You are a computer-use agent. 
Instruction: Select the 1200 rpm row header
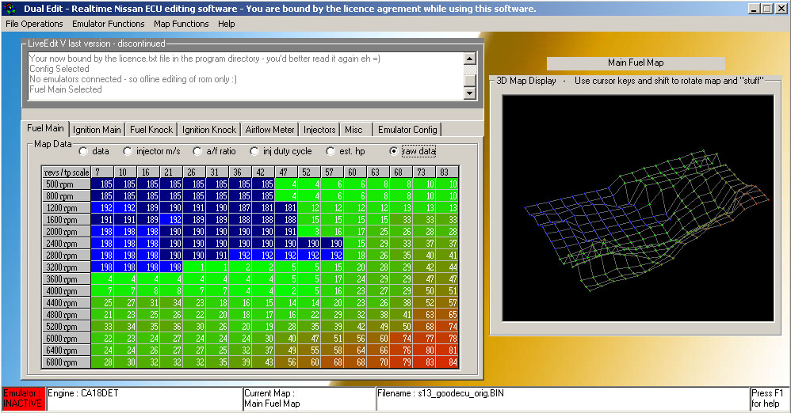click(67, 208)
